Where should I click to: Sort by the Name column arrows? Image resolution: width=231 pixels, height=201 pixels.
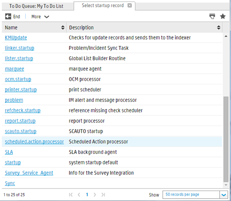tap(63, 27)
